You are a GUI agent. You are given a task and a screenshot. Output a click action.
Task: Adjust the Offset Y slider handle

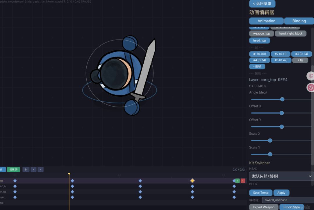282,127
